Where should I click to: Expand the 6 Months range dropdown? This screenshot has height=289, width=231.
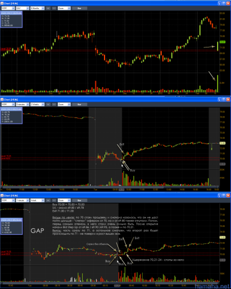click(x=38, y=9)
